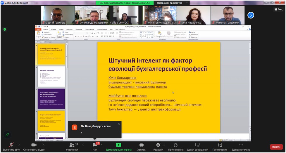Screen dimensions: 286x153
Task: Dismiss the Влад Лаврусь chat notification
Action: tap(119, 124)
